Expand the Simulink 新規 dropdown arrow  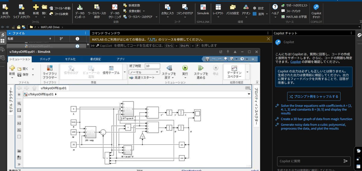[x=12, y=78]
